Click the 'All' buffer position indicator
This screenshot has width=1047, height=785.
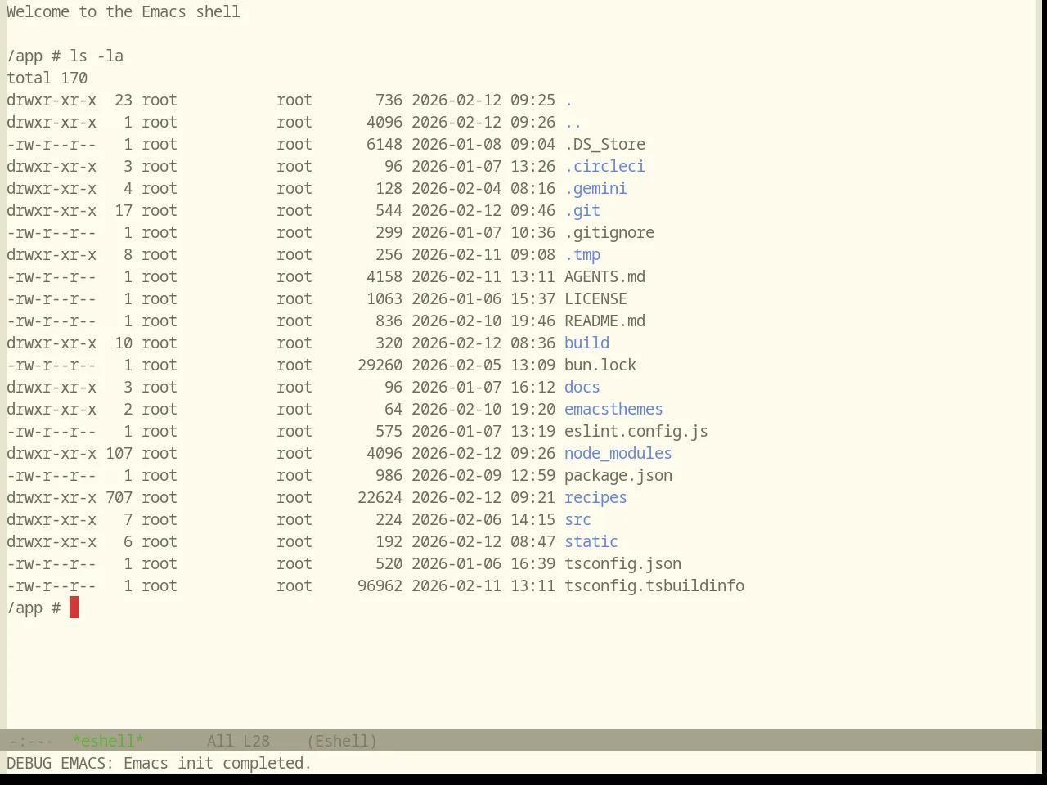[x=220, y=741]
